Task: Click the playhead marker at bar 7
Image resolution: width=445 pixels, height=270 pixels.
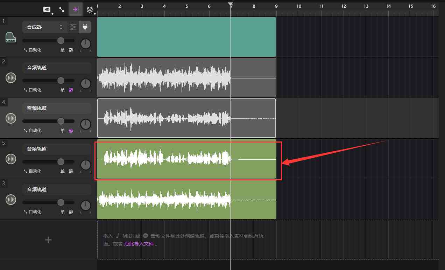Action: 230,4
